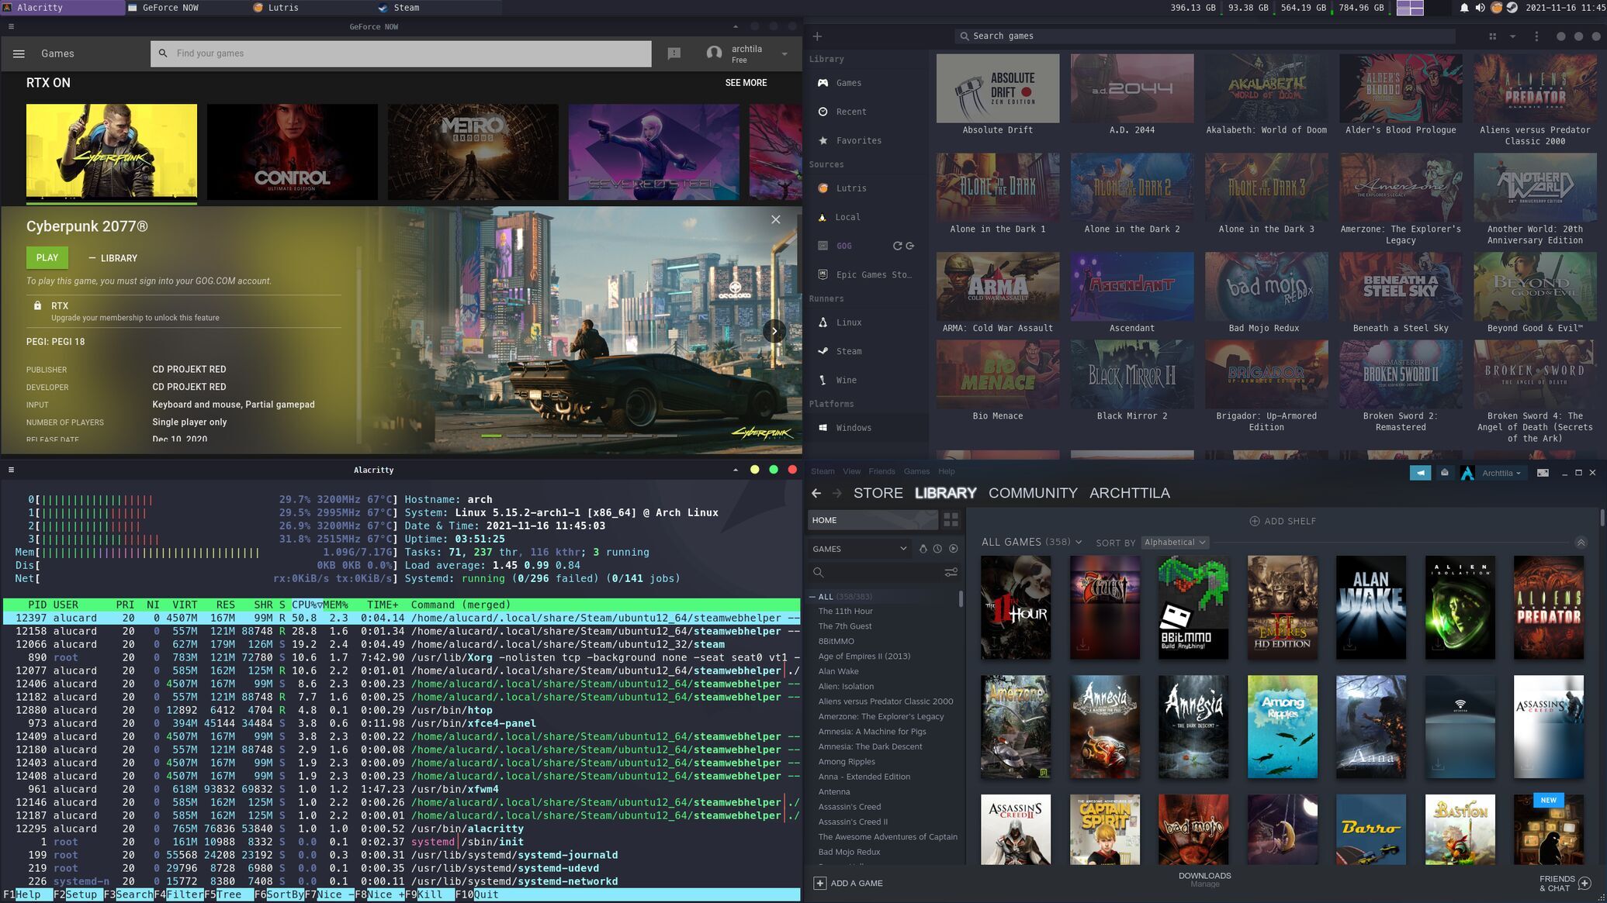Open the Lutris view options dropdown arrow
Viewport: 1607px width, 903px height.
pos(1512,36)
